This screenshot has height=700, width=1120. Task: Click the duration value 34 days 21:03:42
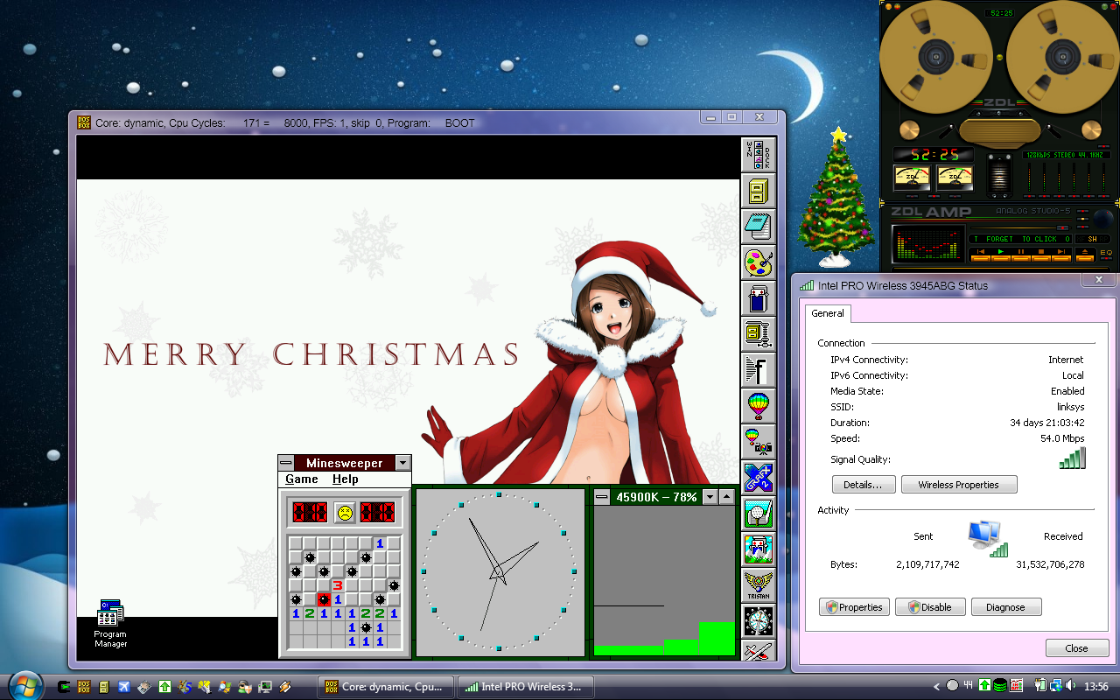click(1046, 423)
